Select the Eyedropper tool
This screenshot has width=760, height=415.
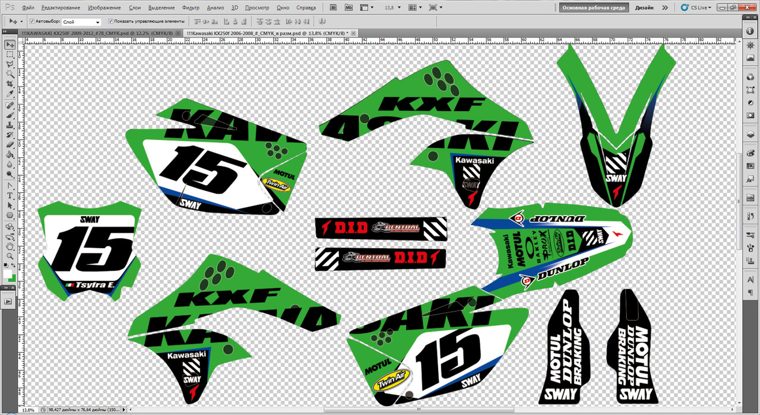point(10,93)
